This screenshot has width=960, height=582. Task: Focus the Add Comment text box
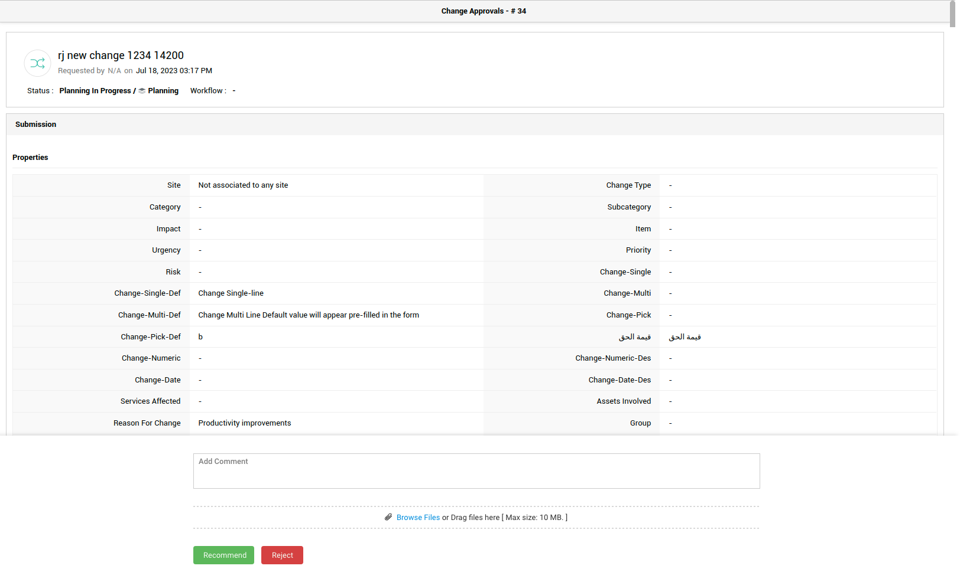476,471
